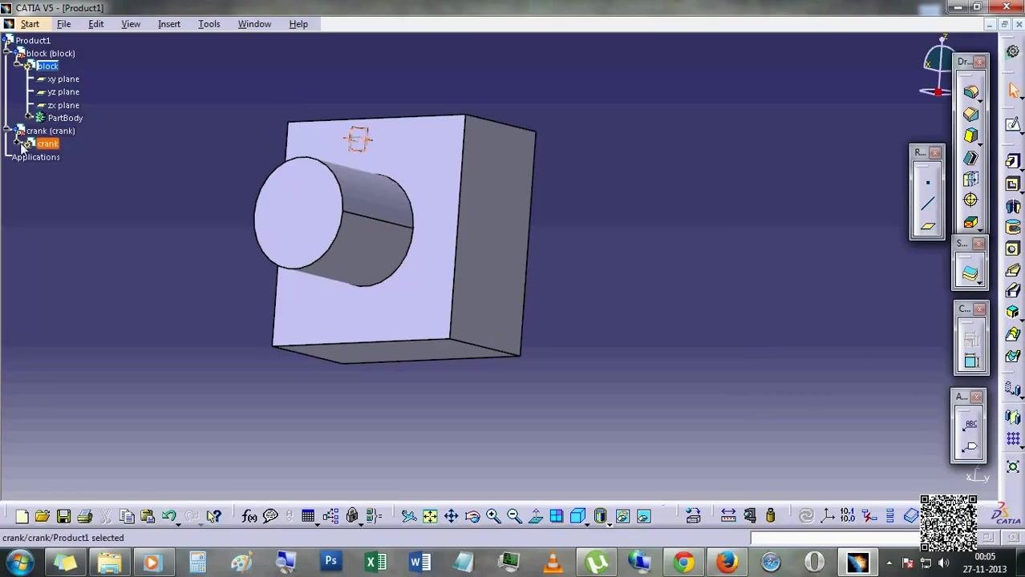Open Photoshop from the taskbar
Viewport: 1025px width, 577px height.
(330, 562)
